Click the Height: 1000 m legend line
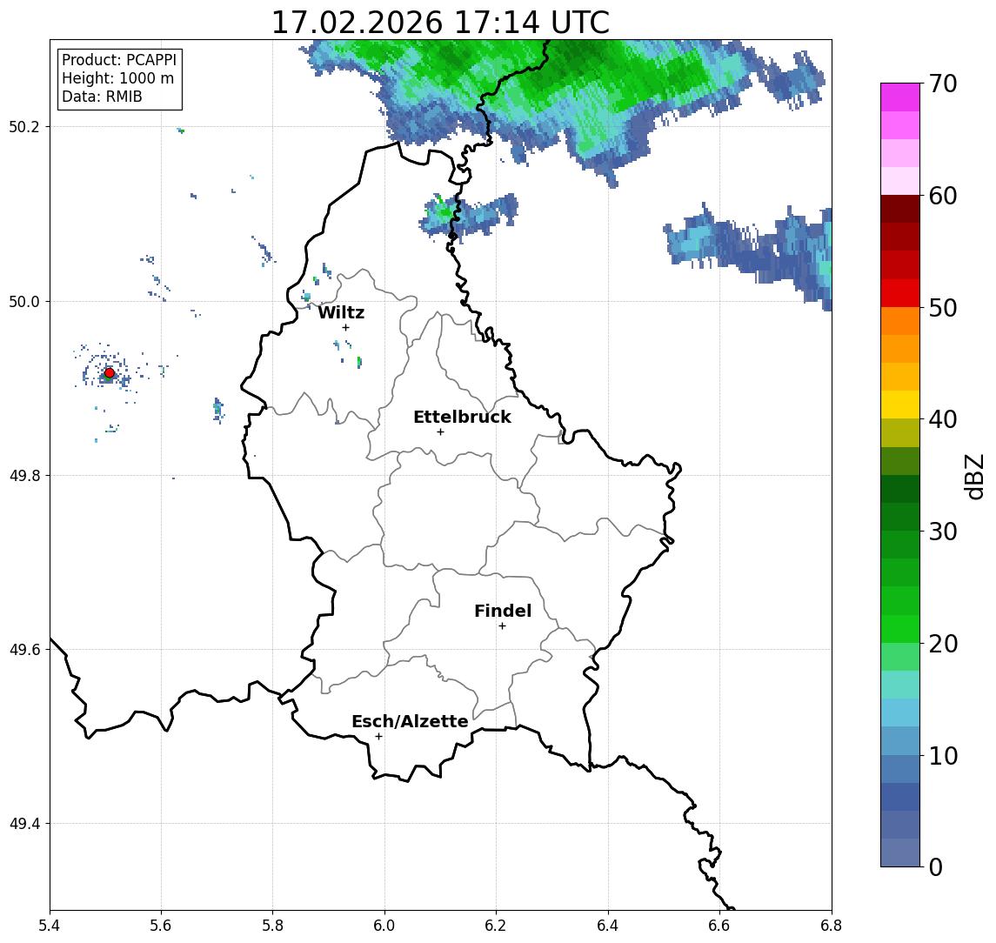This screenshot has width=996, height=943. click(117, 78)
